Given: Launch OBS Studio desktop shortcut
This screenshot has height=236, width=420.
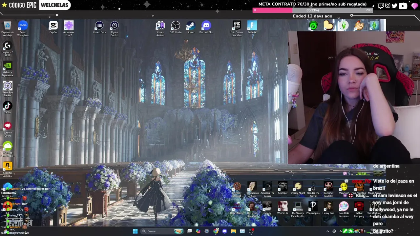Looking at the screenshot, I should [x=176, y=27].
